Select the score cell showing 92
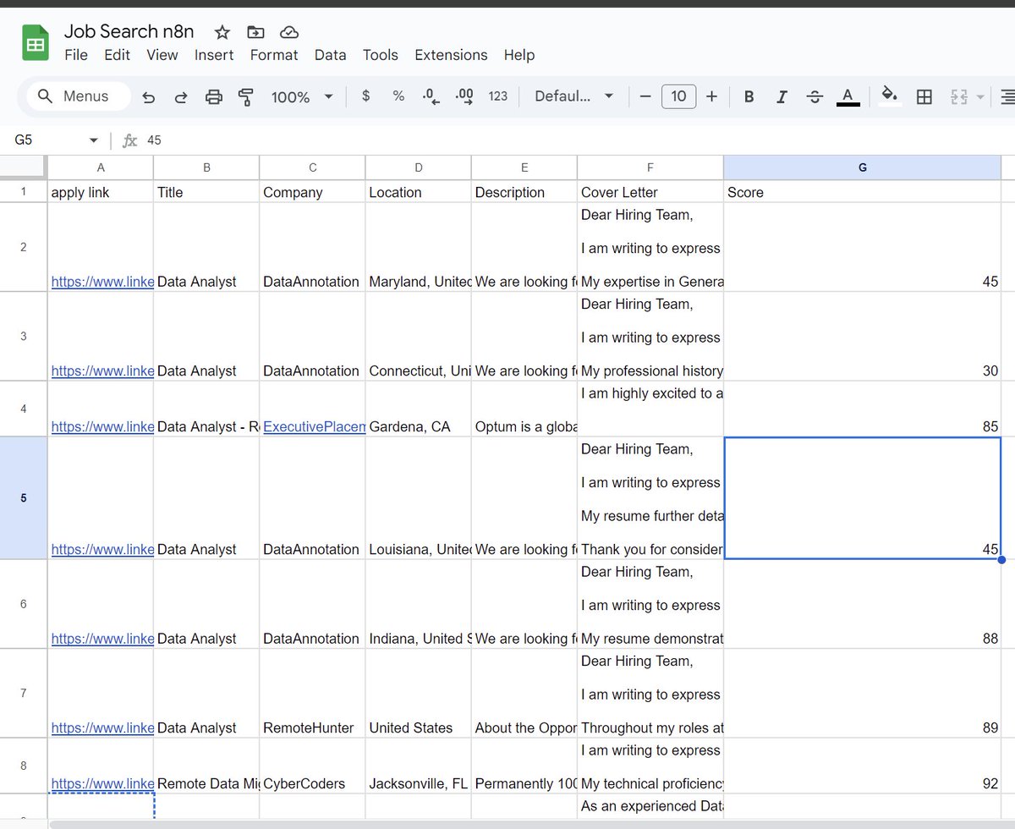The height and width of the screenshot is (829, 1015). tap(862, 766)
